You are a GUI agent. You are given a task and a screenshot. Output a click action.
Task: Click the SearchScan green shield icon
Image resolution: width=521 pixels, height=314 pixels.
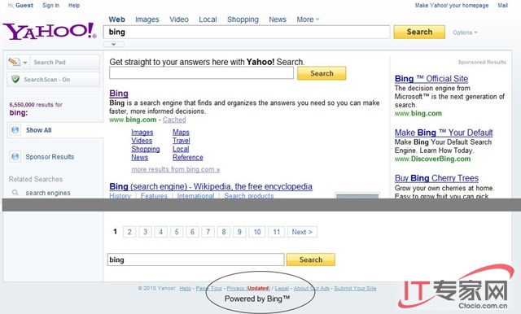pyautogui.click(x=15, y=80)
